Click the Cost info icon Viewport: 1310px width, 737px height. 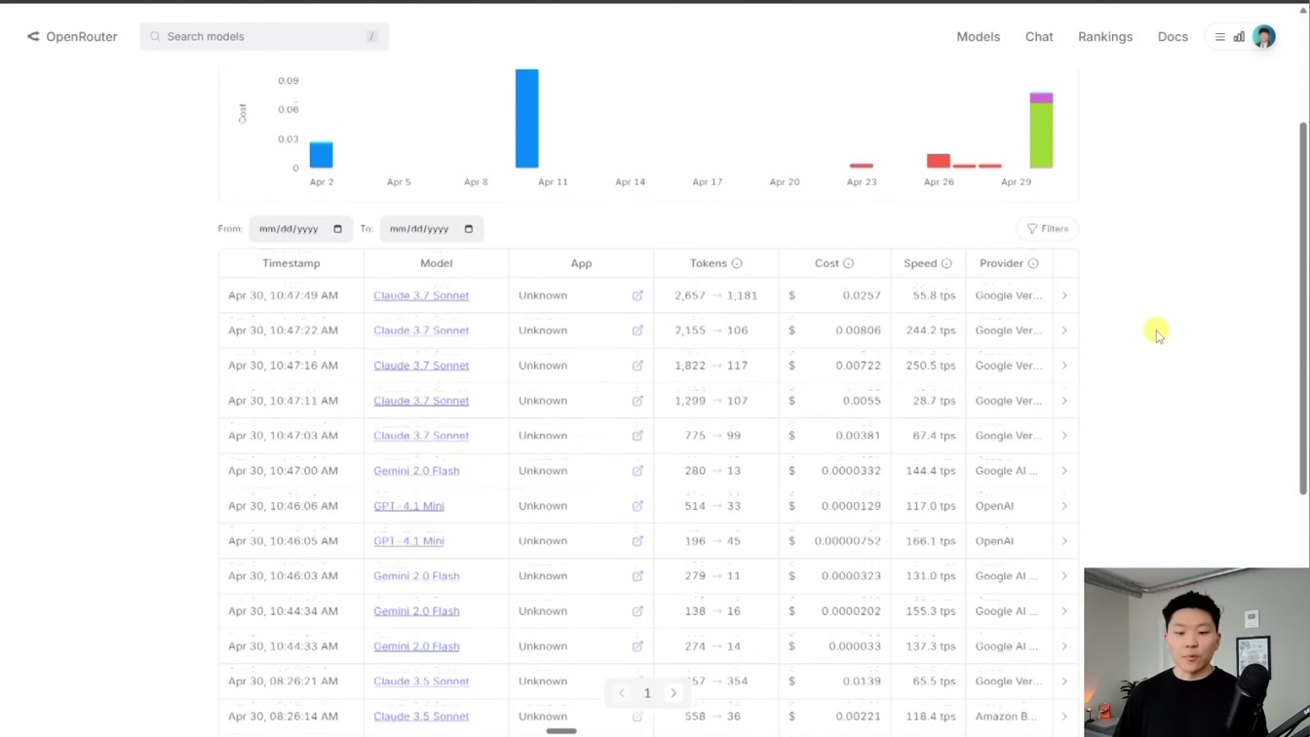(848, 263)
